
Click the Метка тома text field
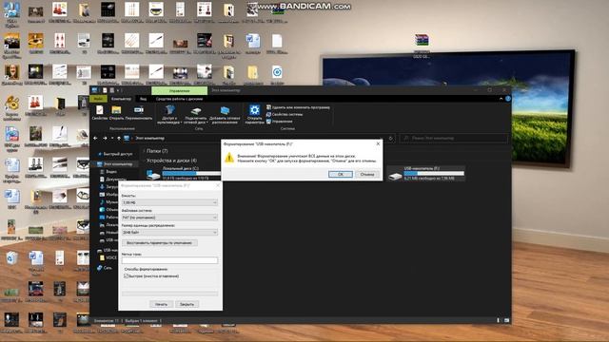click(x=169, y=260)
